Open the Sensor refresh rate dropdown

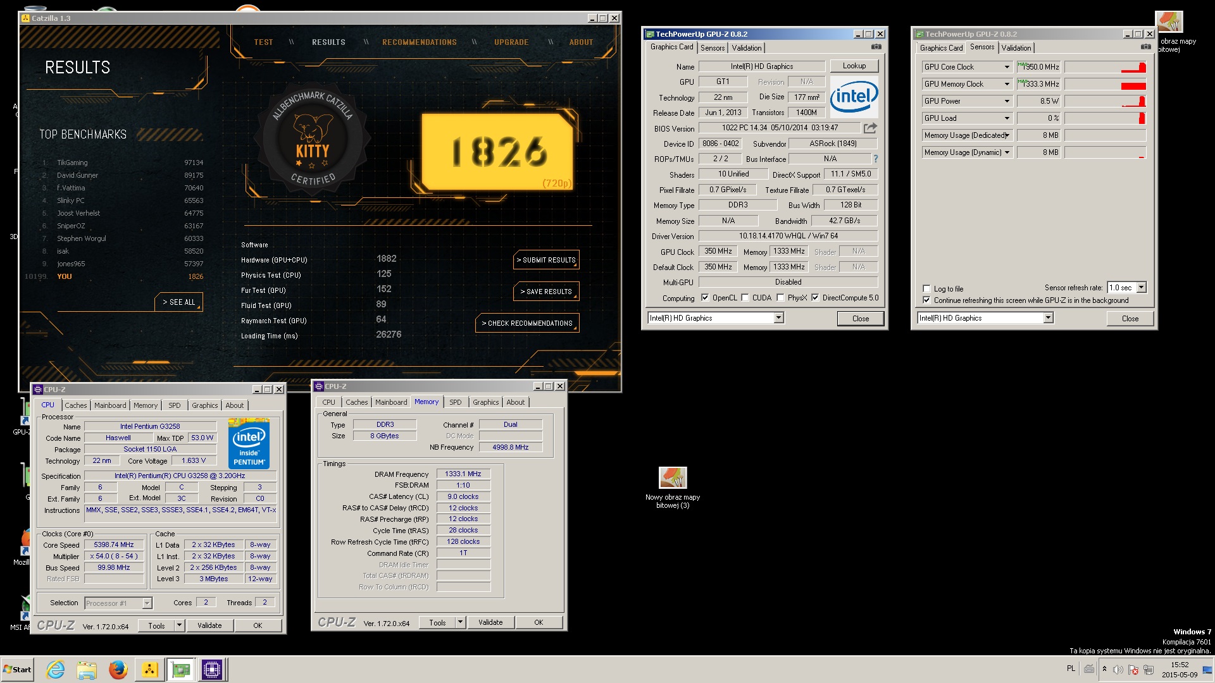point(1141,288)
